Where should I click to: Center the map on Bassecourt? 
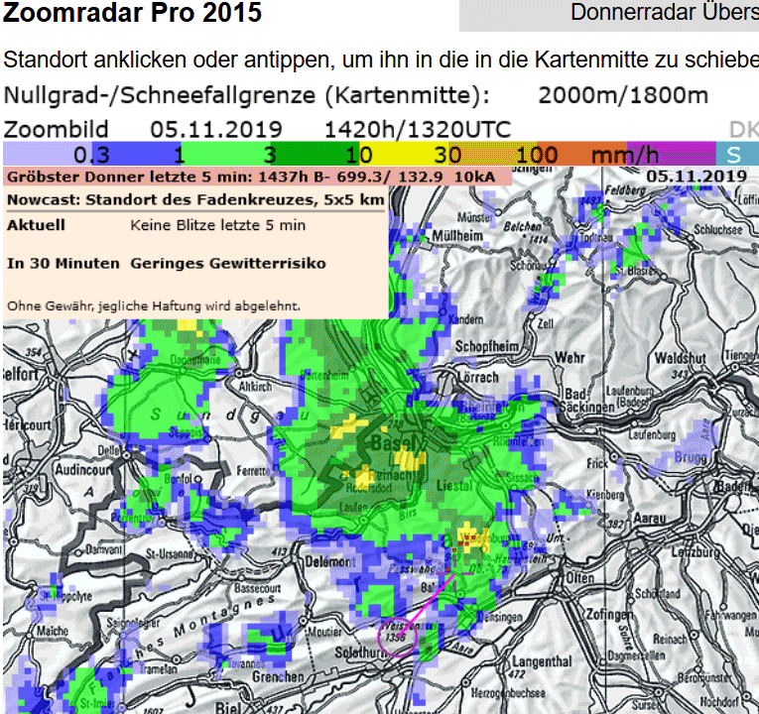(x=257, y=588)
